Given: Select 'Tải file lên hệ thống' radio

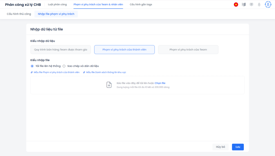Looking at the screenshot, I should pyautogui.click(x=32, y=66).
